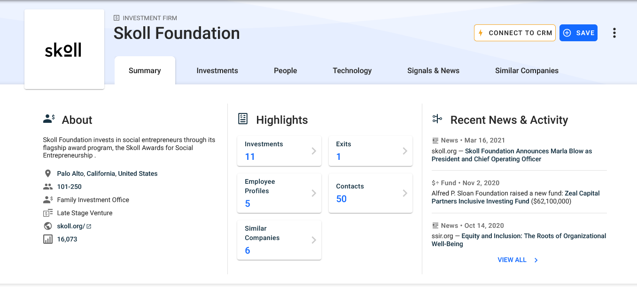Select the Summary tab

(x=145, y=71)
